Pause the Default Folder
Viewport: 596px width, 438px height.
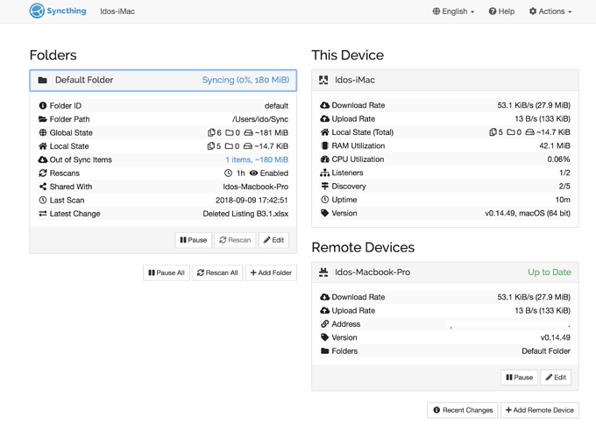(193, 240)
